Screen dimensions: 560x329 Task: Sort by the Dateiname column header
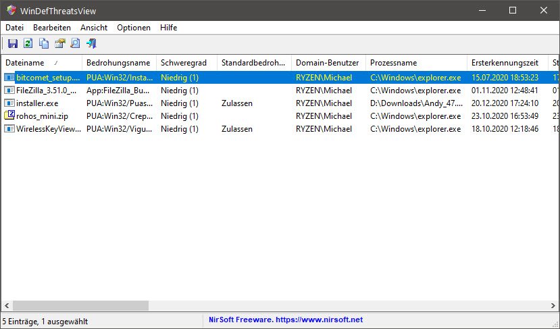(41, 62)
